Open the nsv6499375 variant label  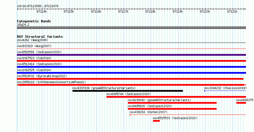point(245,100)
